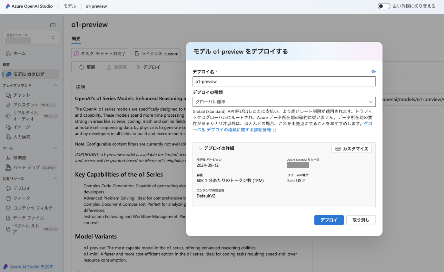Image resolution: width=444 pixels, height=272 pixels.
Task: Collapse the デプロイの詳細 section chevron
Action: pos(200,148)
